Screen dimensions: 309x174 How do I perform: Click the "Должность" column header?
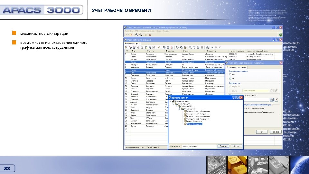(x=216, y=51)
